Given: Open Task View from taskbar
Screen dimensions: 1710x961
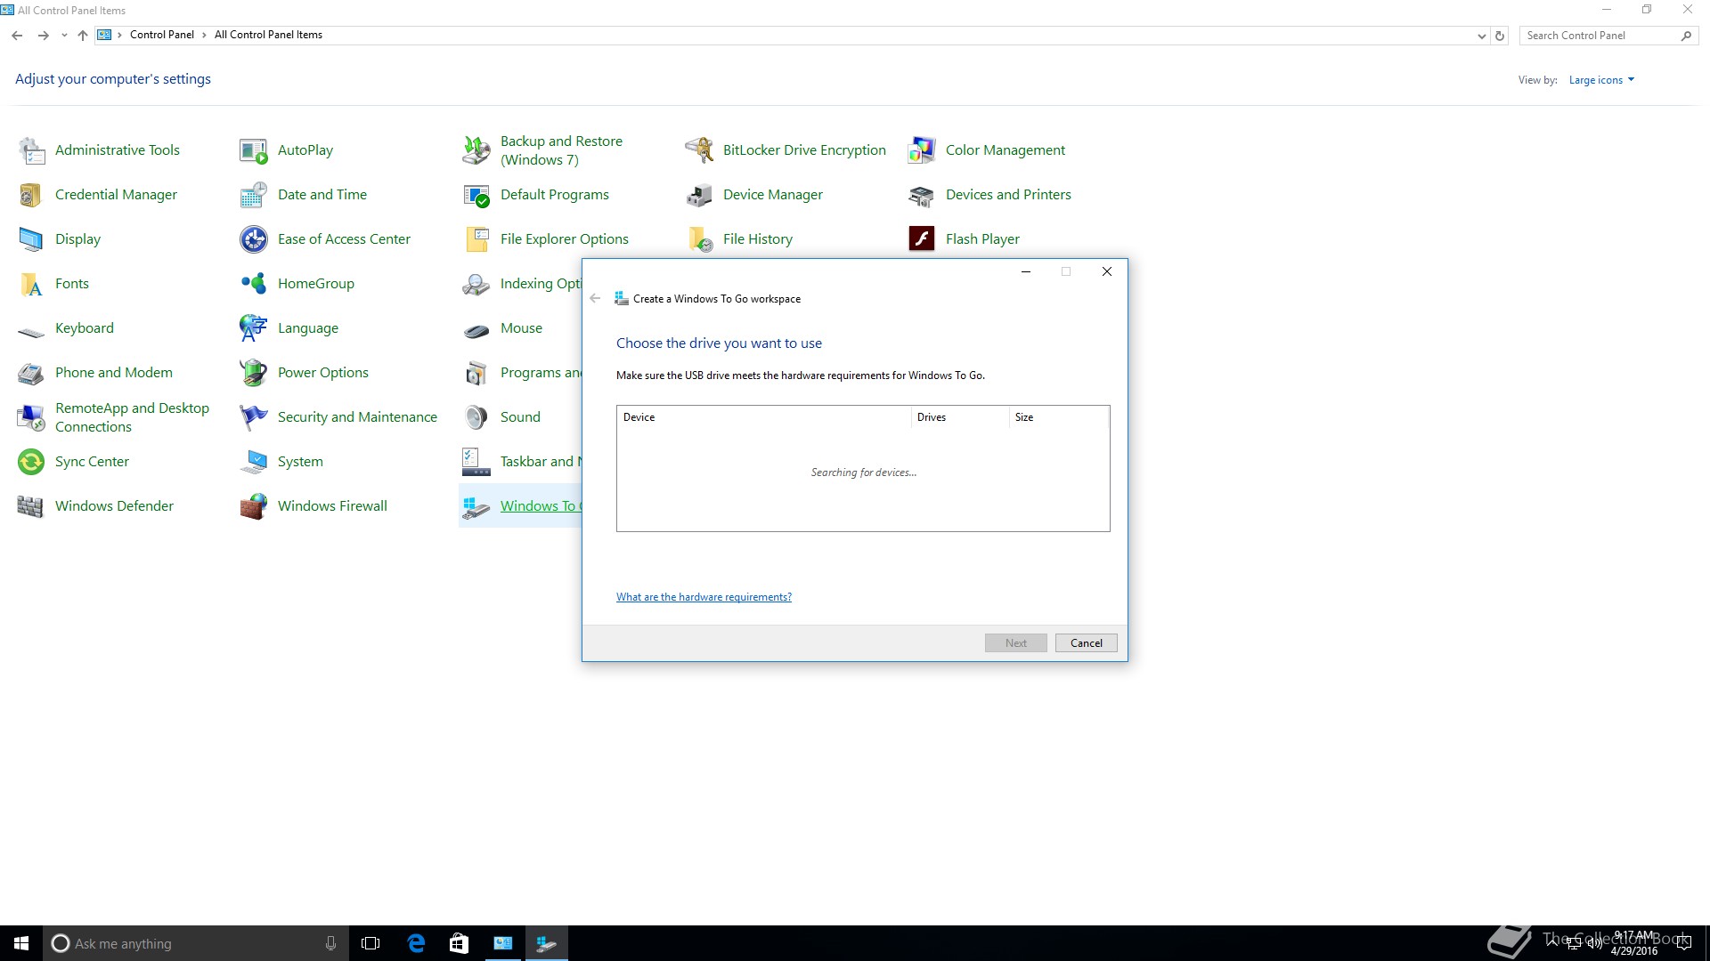Looking at the screenshot, I should [x=370, y=943].
